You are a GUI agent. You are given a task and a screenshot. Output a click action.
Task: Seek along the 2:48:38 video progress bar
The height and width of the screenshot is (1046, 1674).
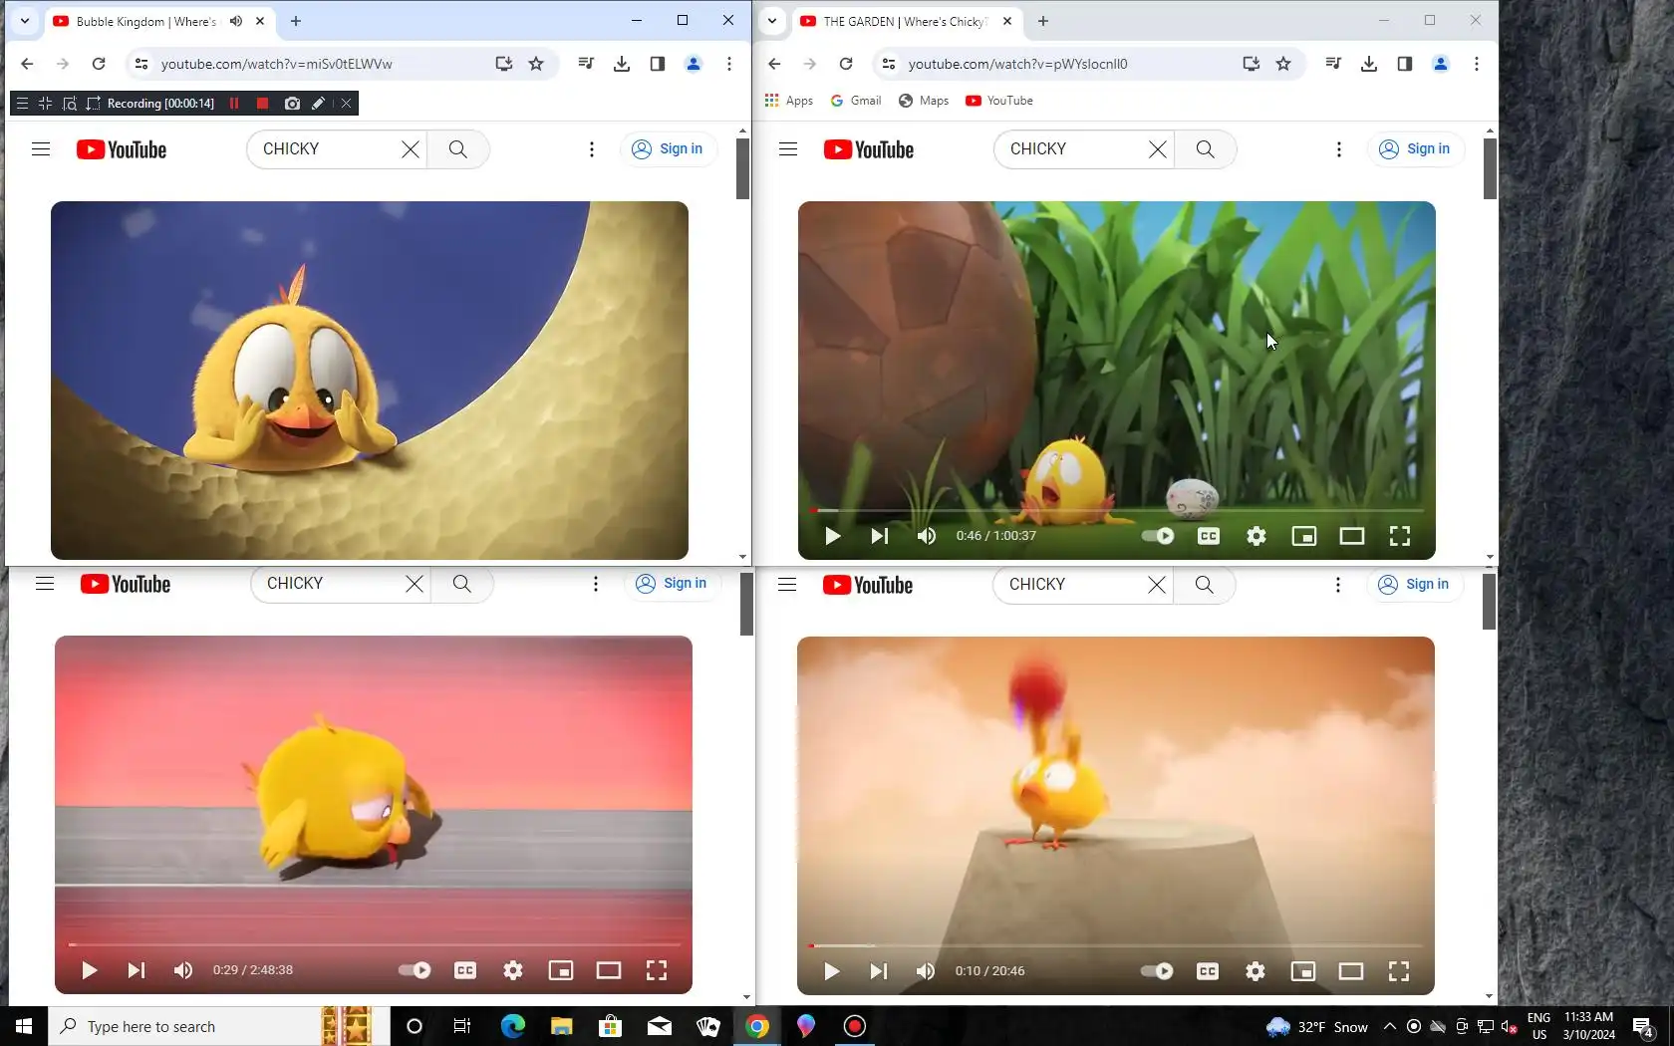(374, 944)
